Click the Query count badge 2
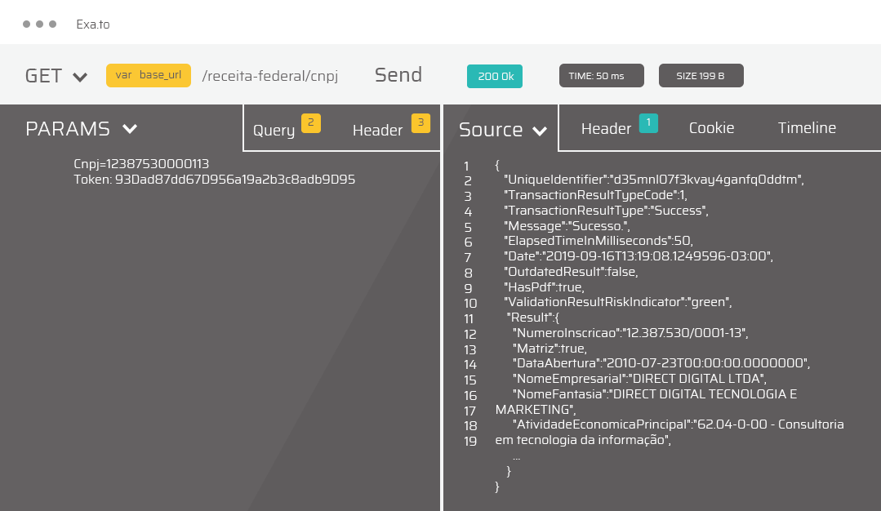The height and width of the screenshot is (511, 881). (310, 123)
